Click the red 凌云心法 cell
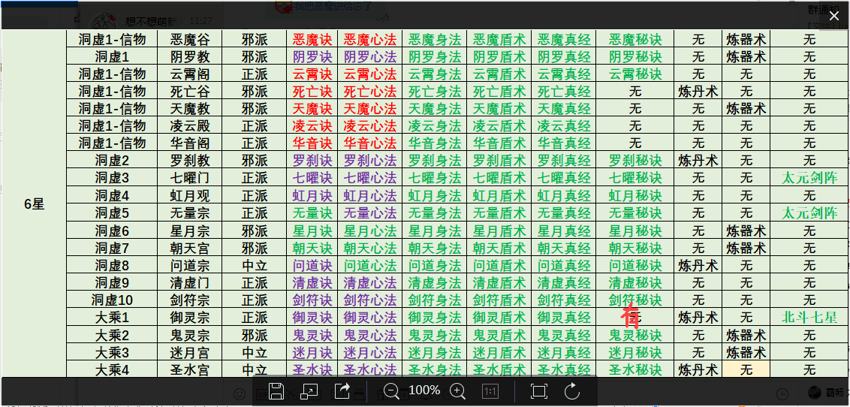 [x=370, y=125]
